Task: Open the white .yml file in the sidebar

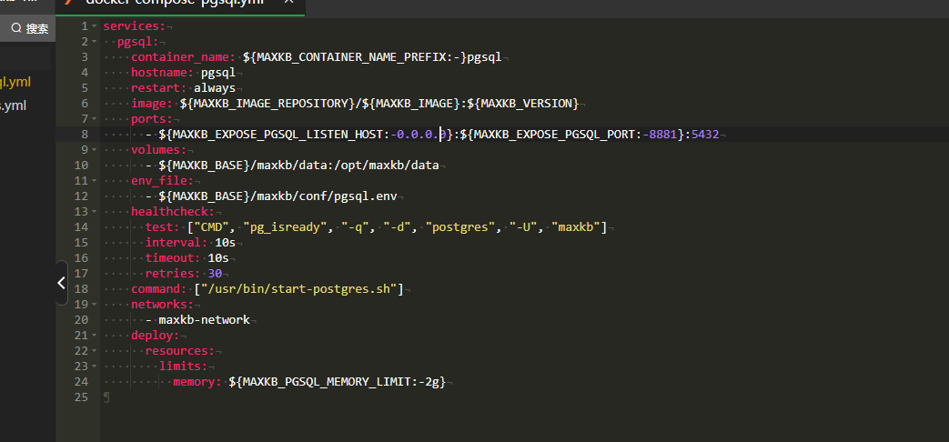Action: 14,105
